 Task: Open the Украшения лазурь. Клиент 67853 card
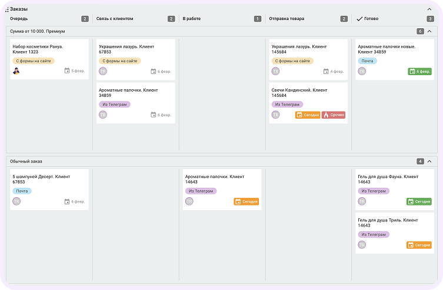pyautogui.click(x=135, y=49)
